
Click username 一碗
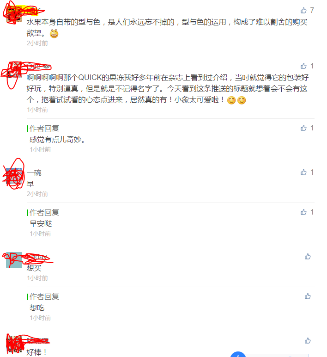[34, 172]
